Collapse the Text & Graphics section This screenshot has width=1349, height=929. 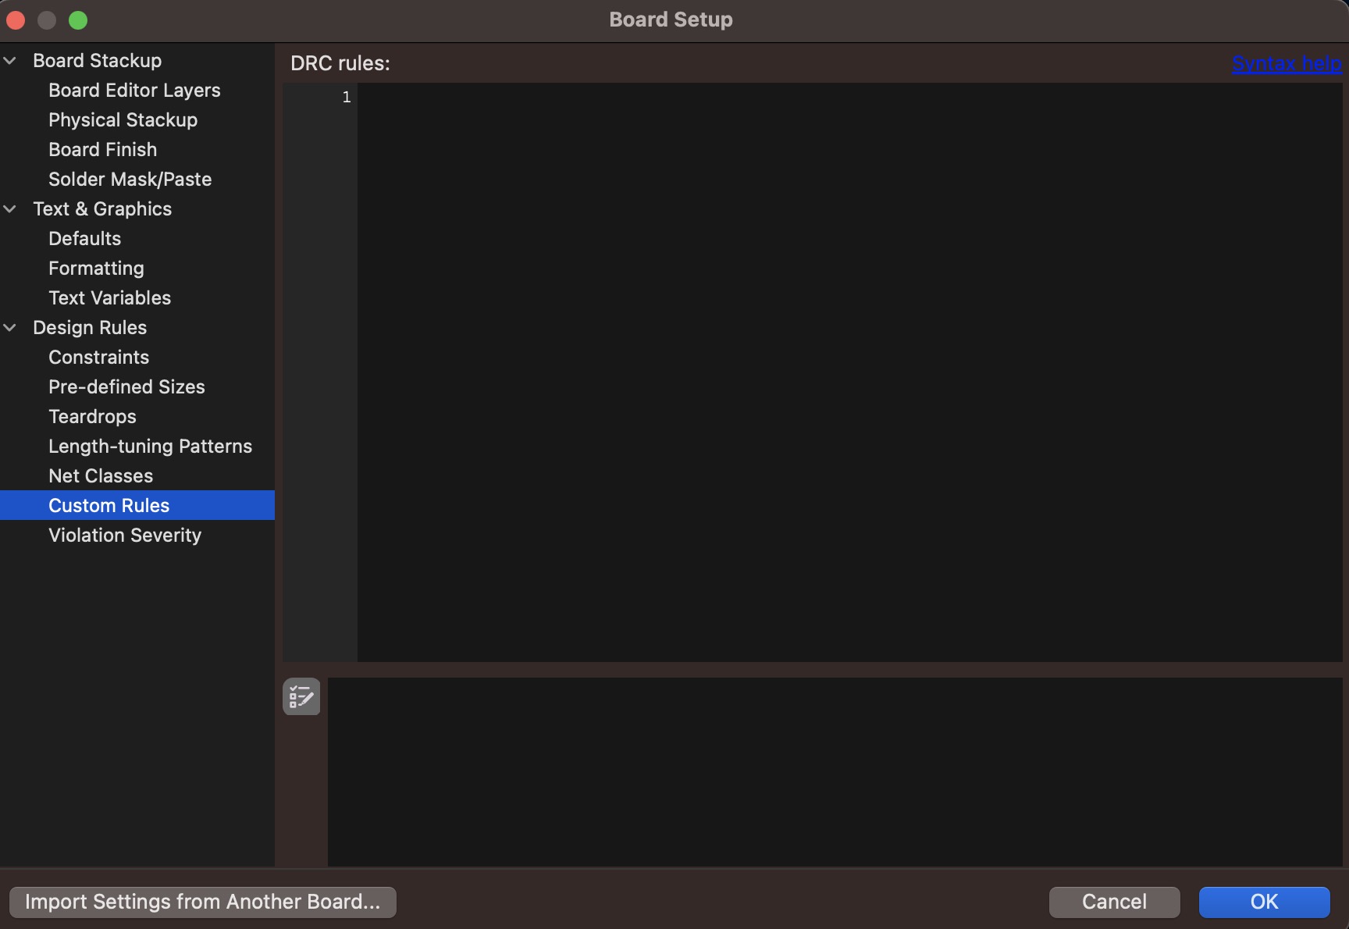[x=10, y=208]
